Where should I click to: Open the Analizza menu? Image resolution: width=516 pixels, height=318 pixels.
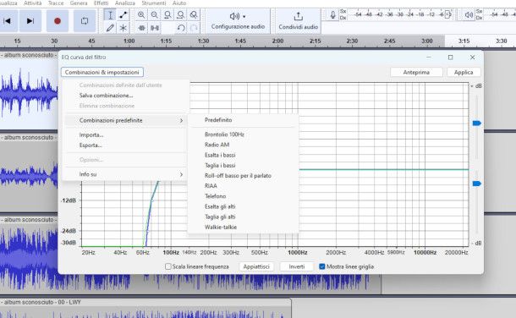124,3
